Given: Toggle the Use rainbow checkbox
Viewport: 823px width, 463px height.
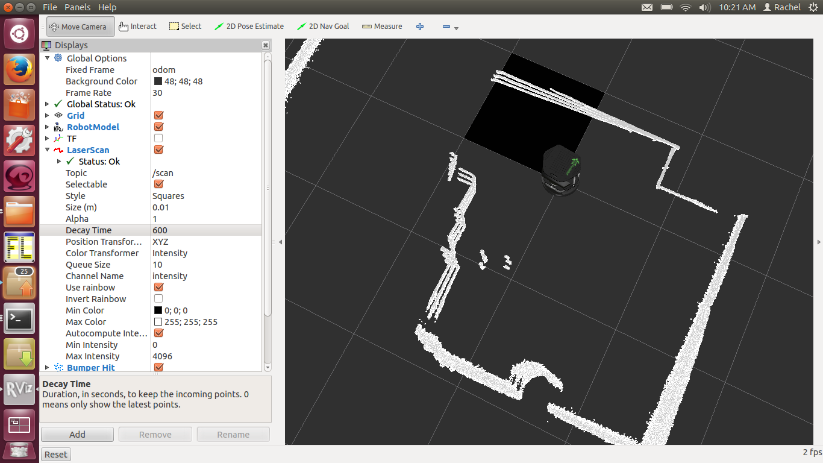Looking at the screenshot, I should (x=158, y=287).
